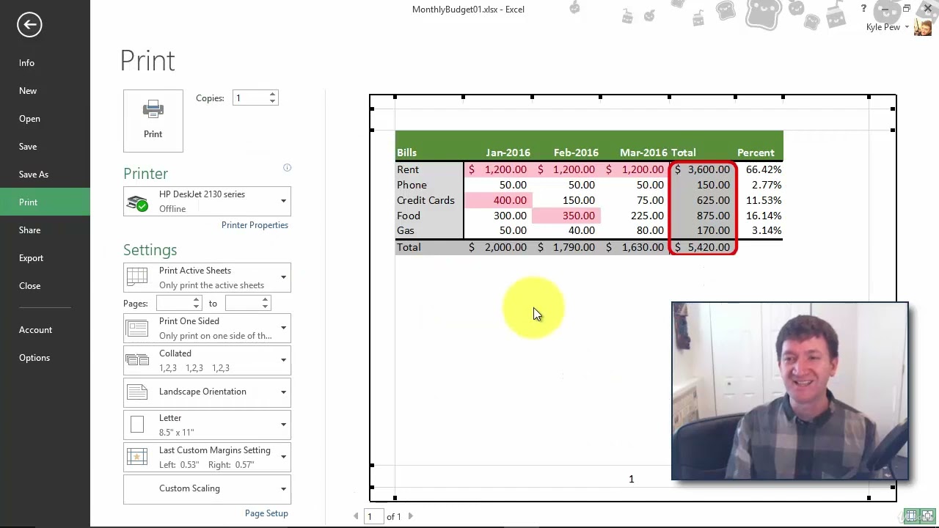Click the Print button with printer icon

pyautogui.click(x=153, y=121)
